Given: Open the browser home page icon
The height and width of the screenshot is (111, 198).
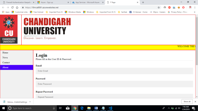Looking at the screenshot, I should click(x=17, y=7).
